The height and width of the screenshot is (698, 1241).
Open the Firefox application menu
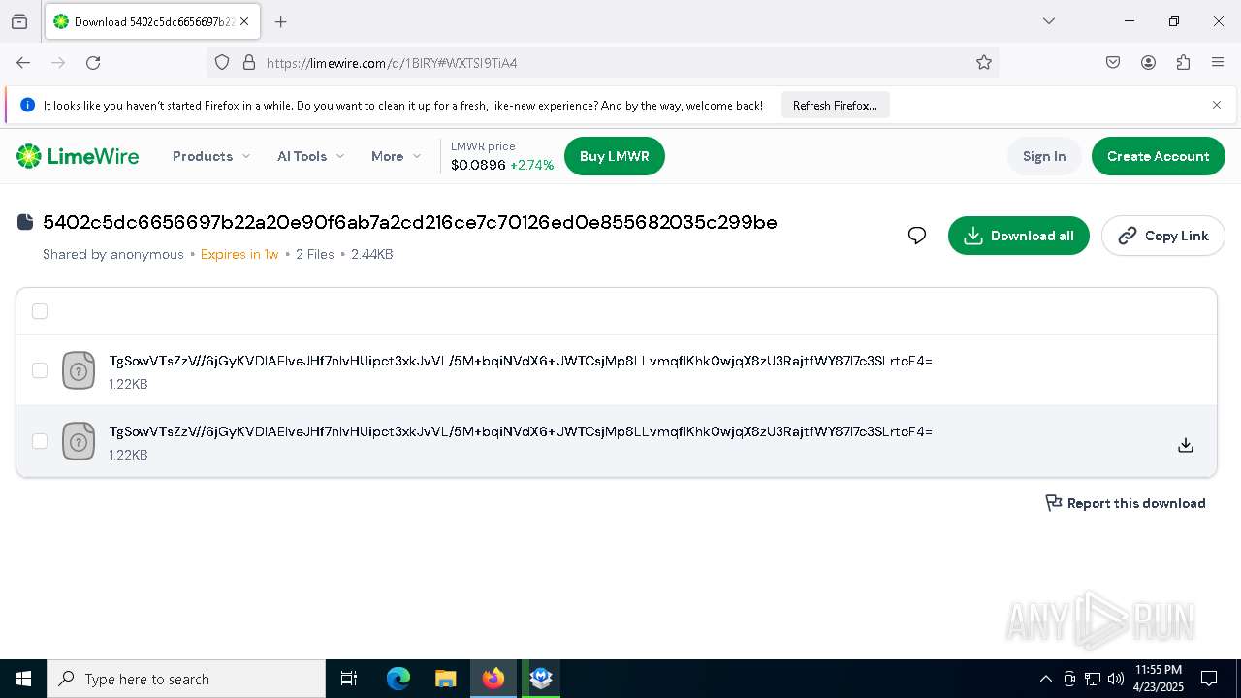pos(1218,62)
